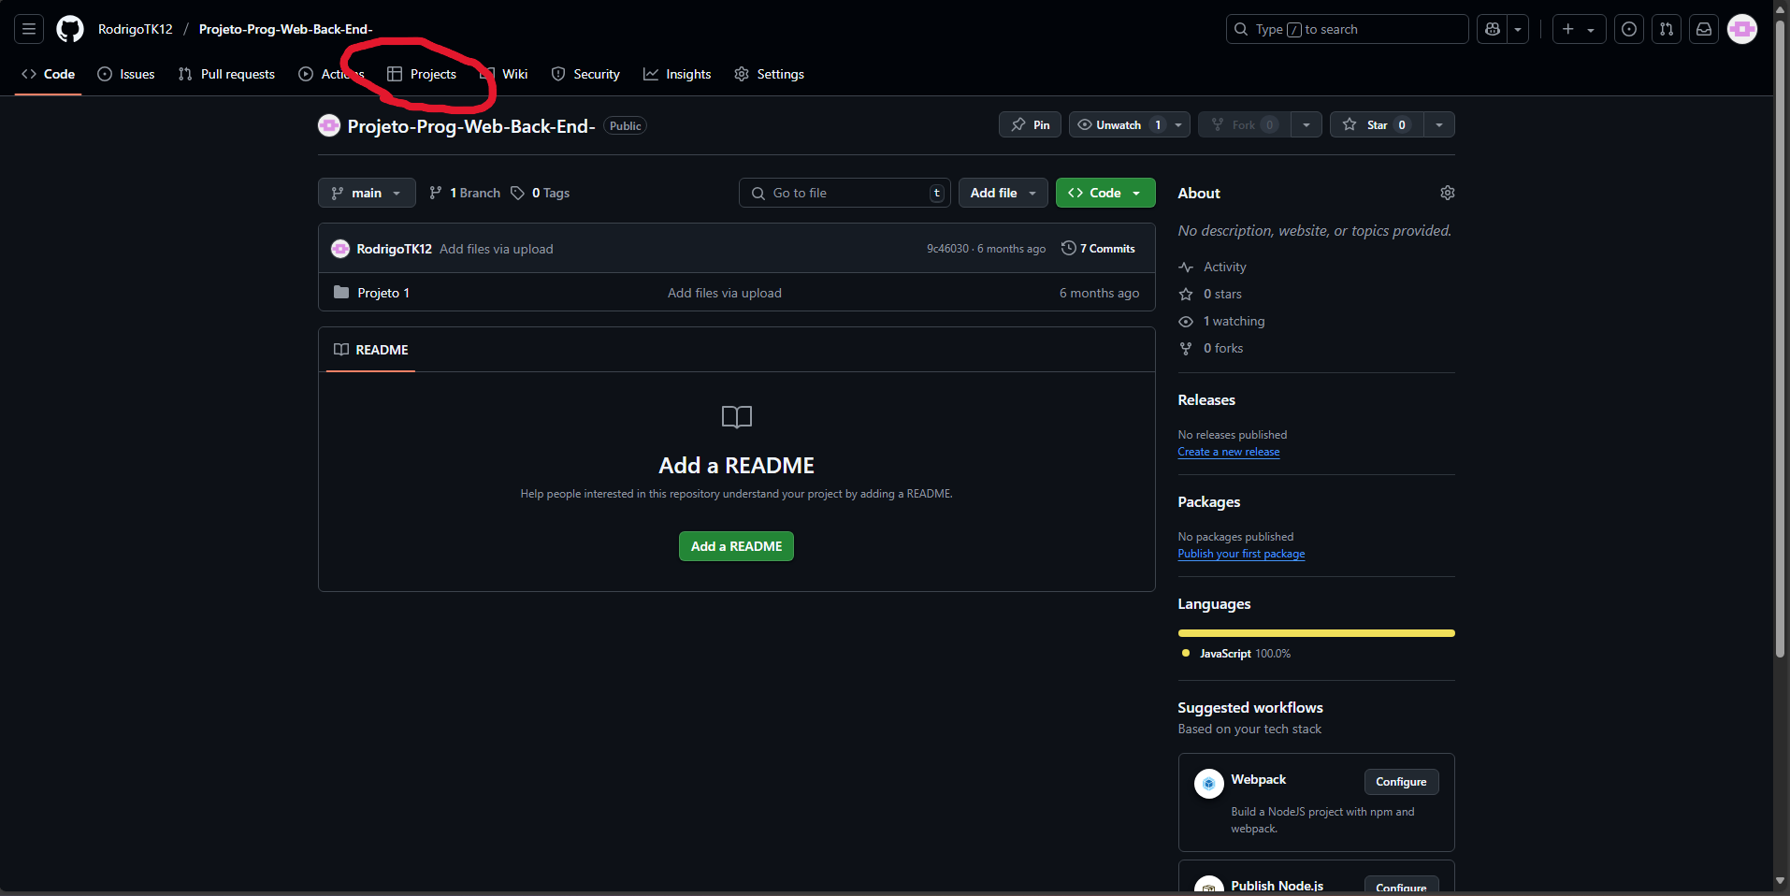Open the global issues icon
Image resolution: width=1790 pixels, height=896 pixels.
coord(1629,29)
